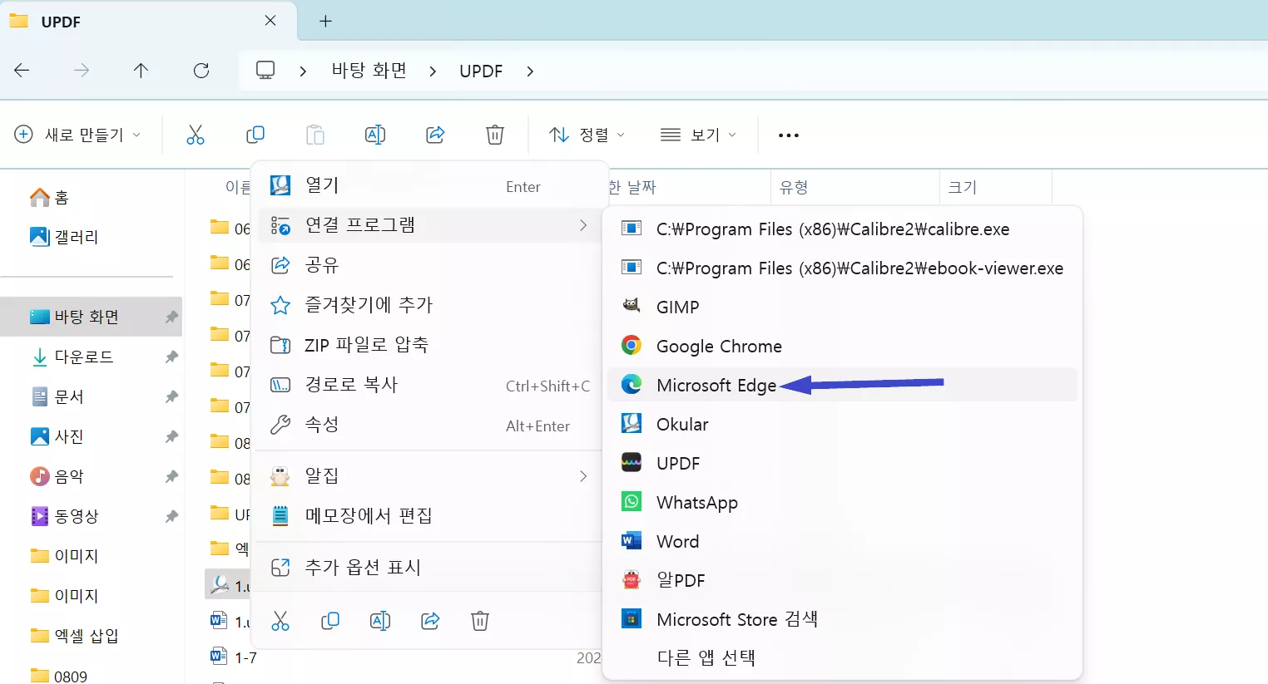Click the Delete trash icon in top toolbar

tap(495, 135)
